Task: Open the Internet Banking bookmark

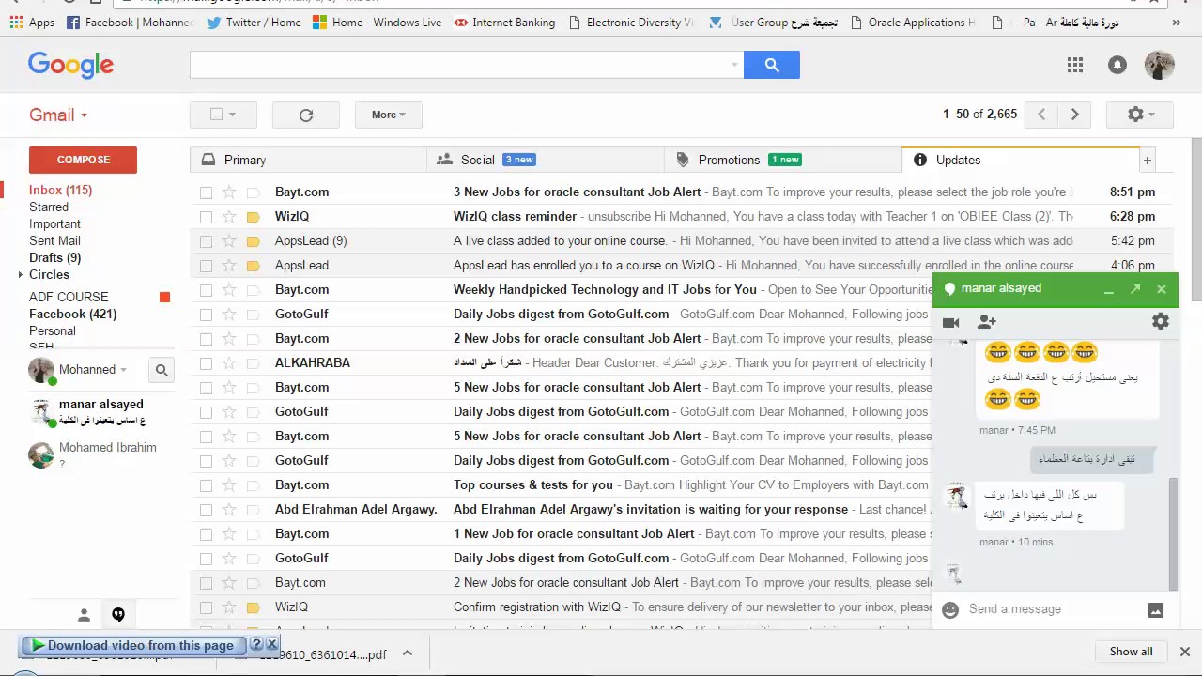Action: coord(504,22)
